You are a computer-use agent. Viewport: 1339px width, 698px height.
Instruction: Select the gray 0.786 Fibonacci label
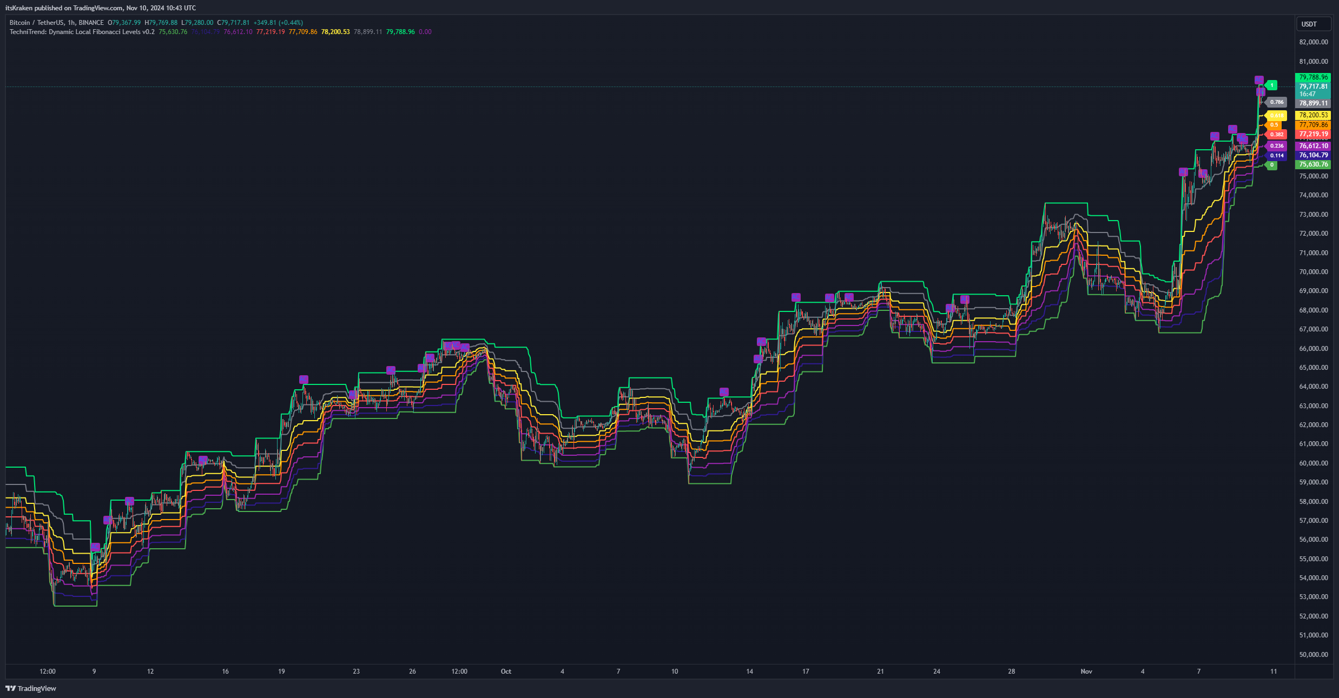1276,102
